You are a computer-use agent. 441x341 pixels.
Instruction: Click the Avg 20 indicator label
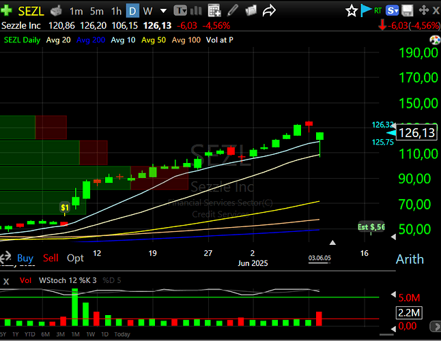58,40
